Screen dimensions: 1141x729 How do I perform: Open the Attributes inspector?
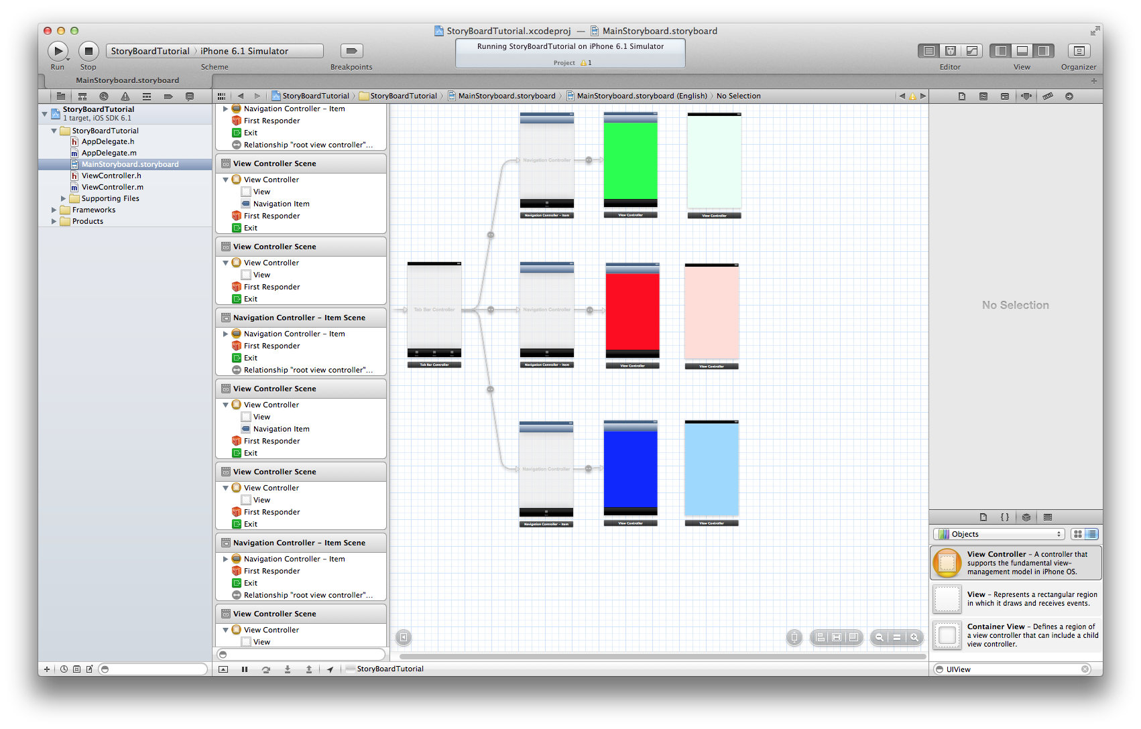coord(1026,96)
